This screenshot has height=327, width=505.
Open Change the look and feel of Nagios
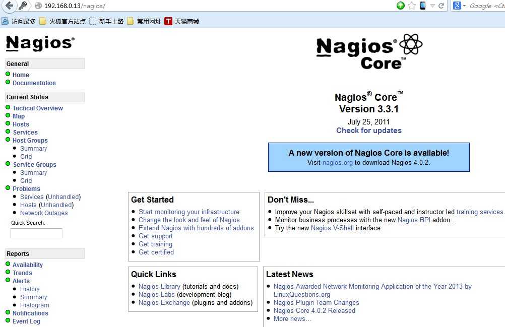(189, 220)
